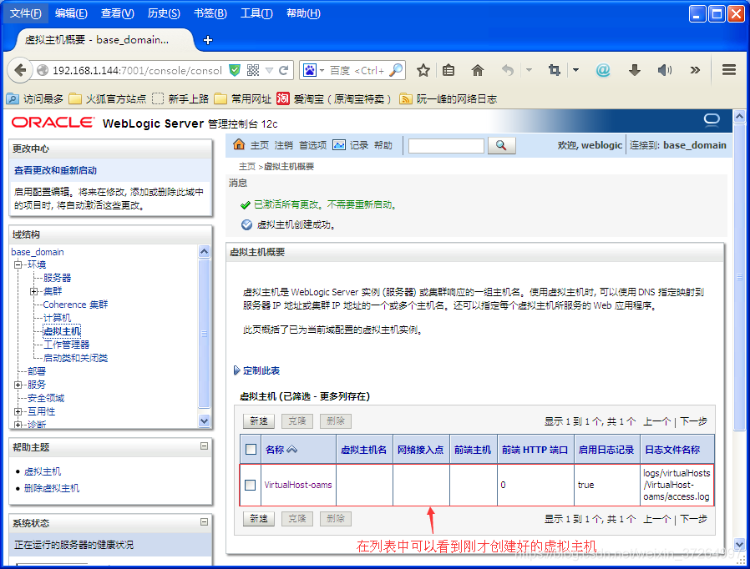This screenshot has height=569, width=750.
Task: Click the reload page icon in address bar
Action: pyautogui.click(x=283, y=71)
